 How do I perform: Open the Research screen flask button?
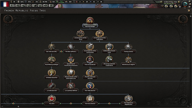pyautogui.click(x=18, y=6)
